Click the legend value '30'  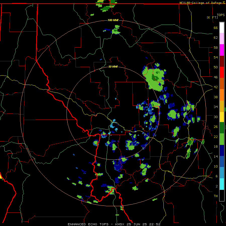[x=216, y=117]
